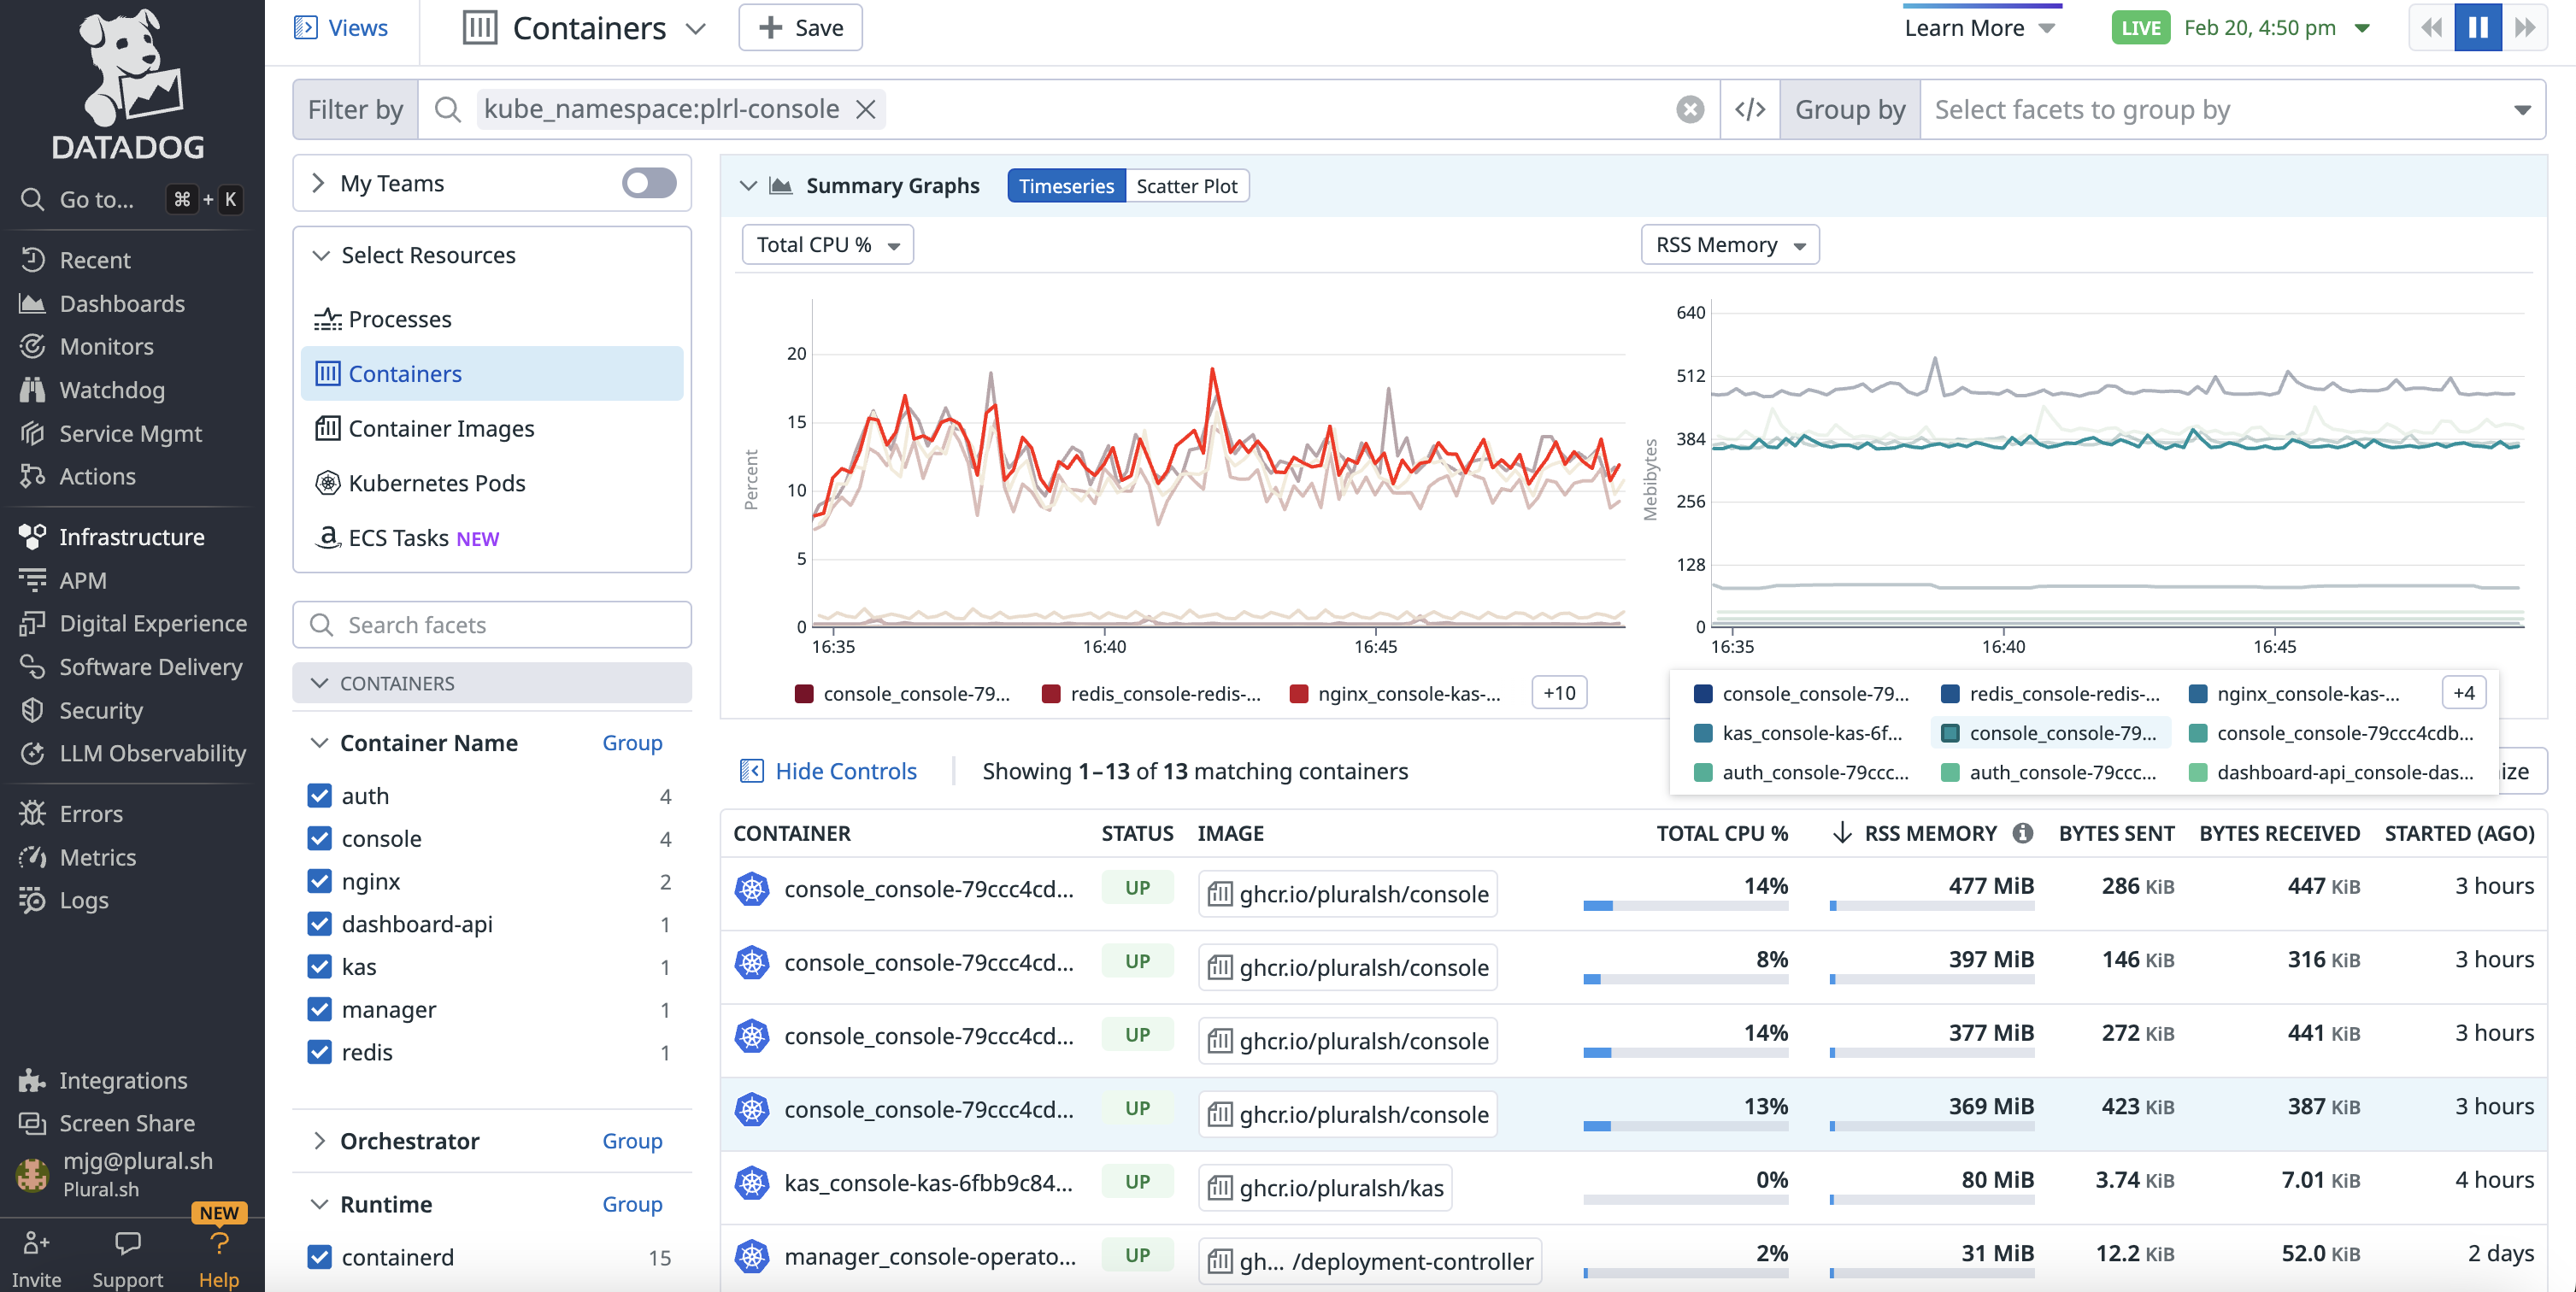
Task: Remove the kube_namespace:plrl-console filter tag
Action: pos(866,109)
